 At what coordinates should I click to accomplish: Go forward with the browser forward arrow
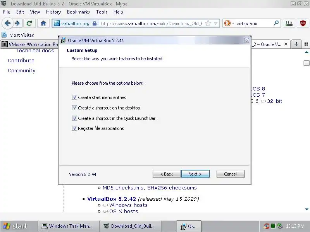pos(17,24)
